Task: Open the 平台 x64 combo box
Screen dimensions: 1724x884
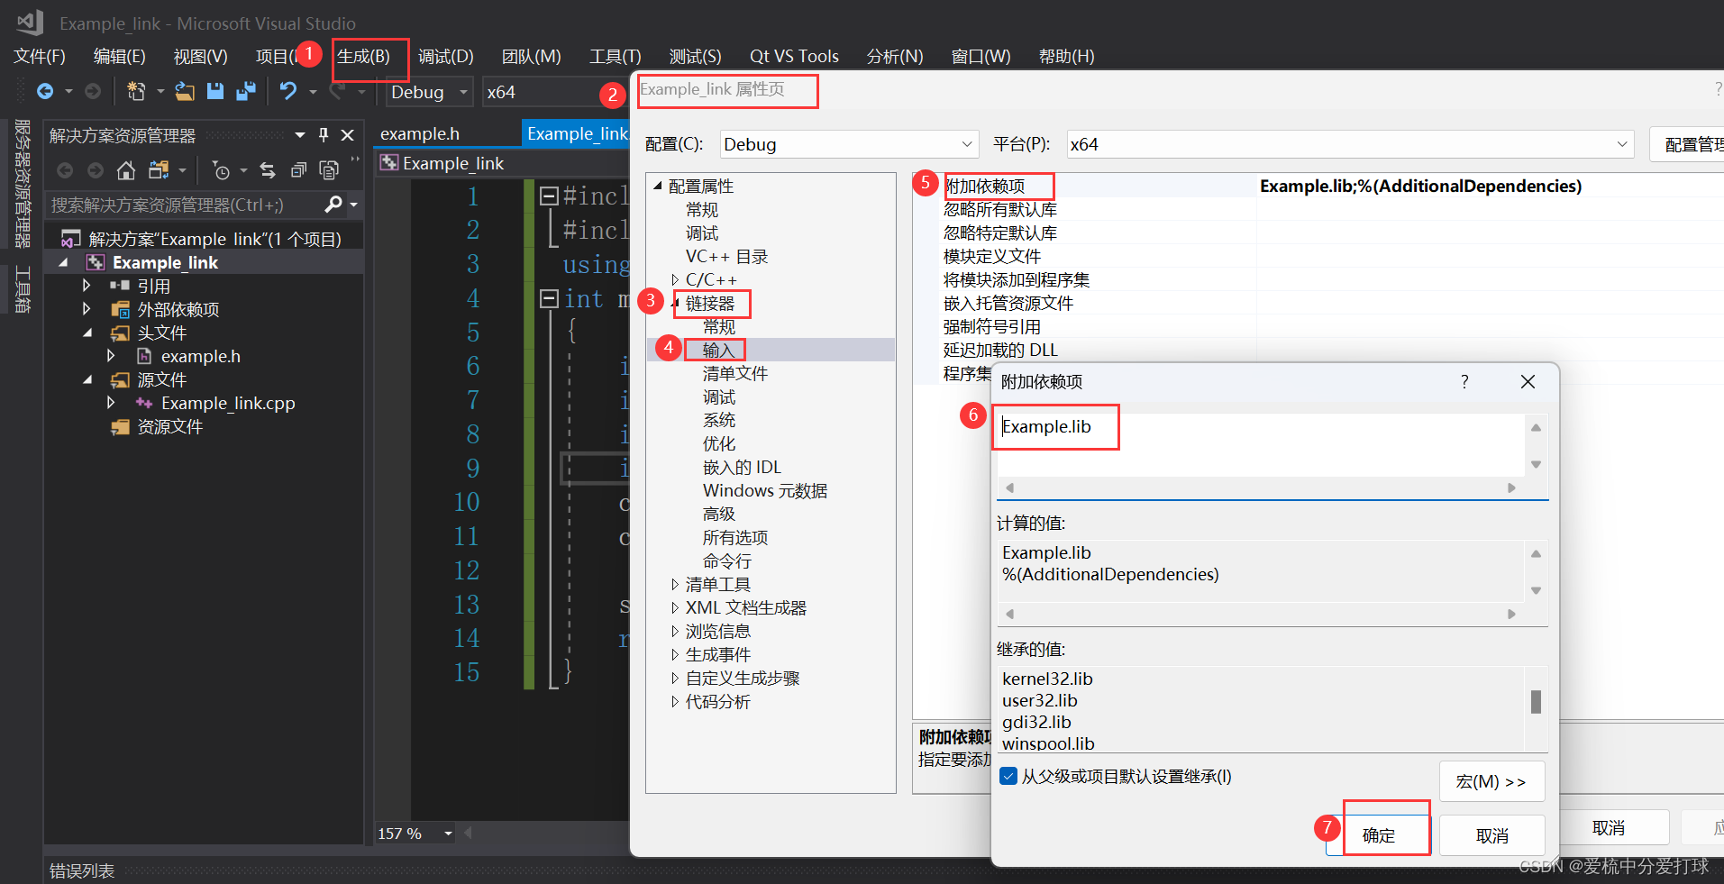Action: (1350, 144)
